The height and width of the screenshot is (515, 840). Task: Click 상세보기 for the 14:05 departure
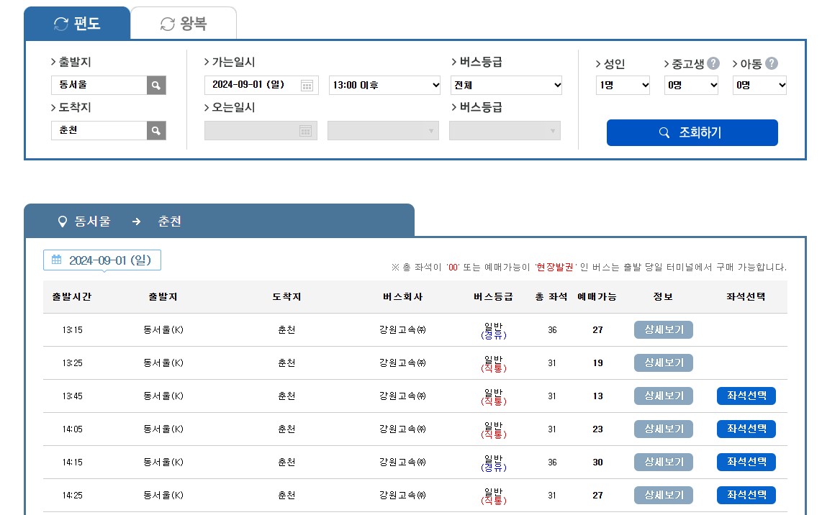click(662, 429)
